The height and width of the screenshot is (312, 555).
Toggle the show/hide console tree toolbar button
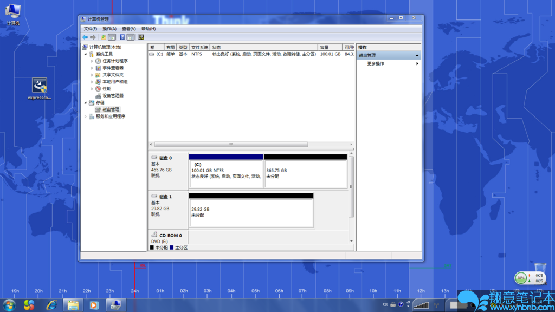pos(112,37)
